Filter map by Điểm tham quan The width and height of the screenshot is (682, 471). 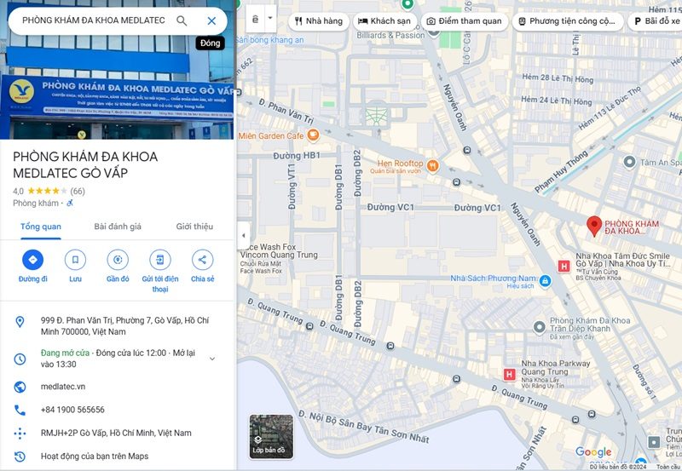464,20
